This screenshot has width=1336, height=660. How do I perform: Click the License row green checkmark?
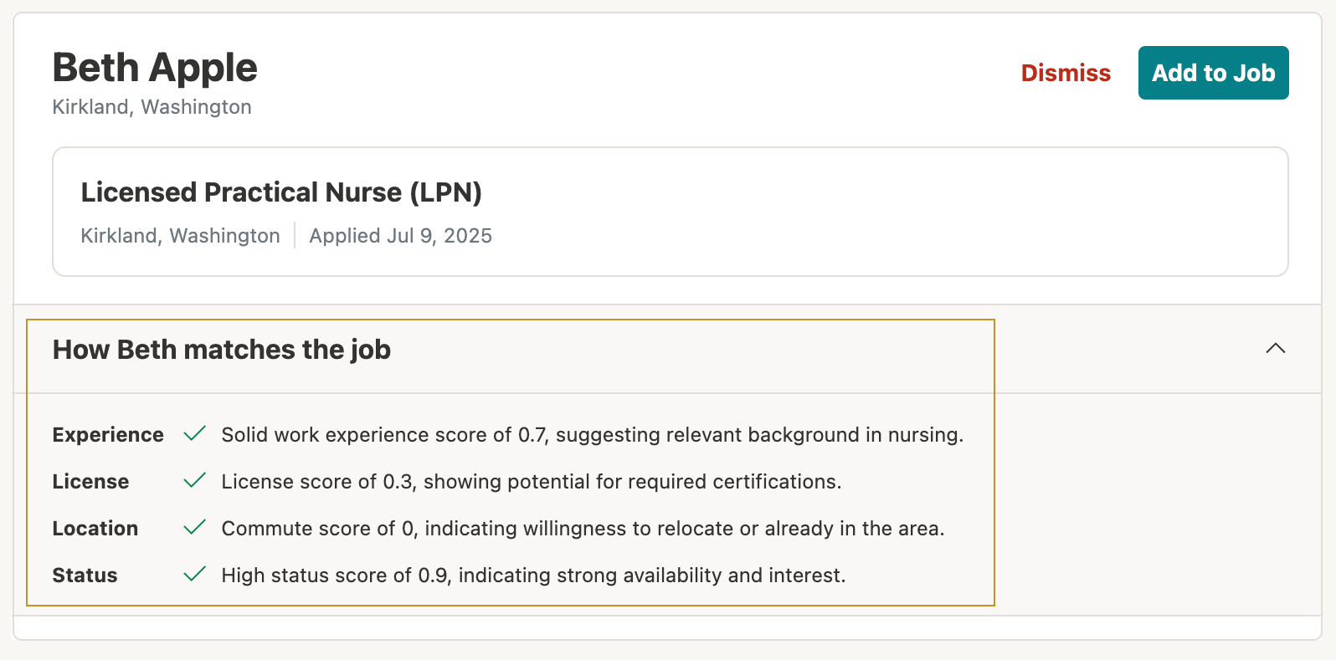[195, 481]
